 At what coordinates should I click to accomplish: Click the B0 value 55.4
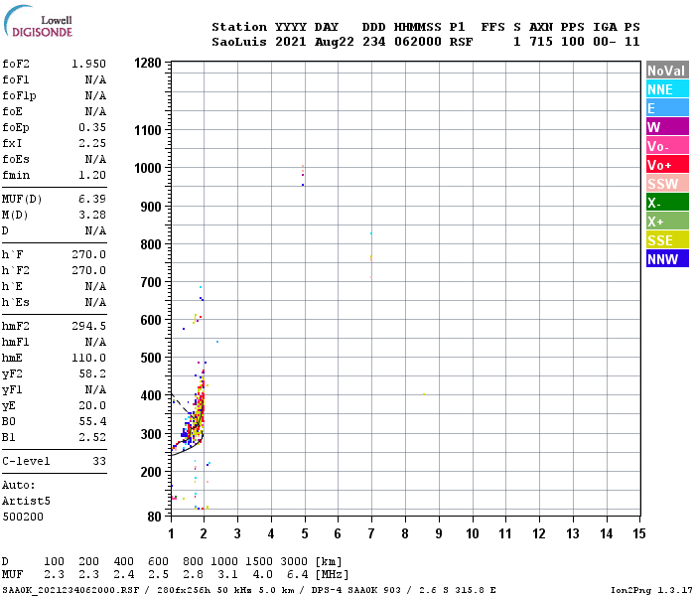coord(92,421)
